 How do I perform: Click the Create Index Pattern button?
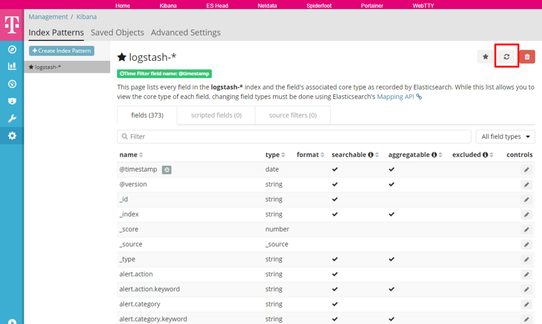click(61, 51)
